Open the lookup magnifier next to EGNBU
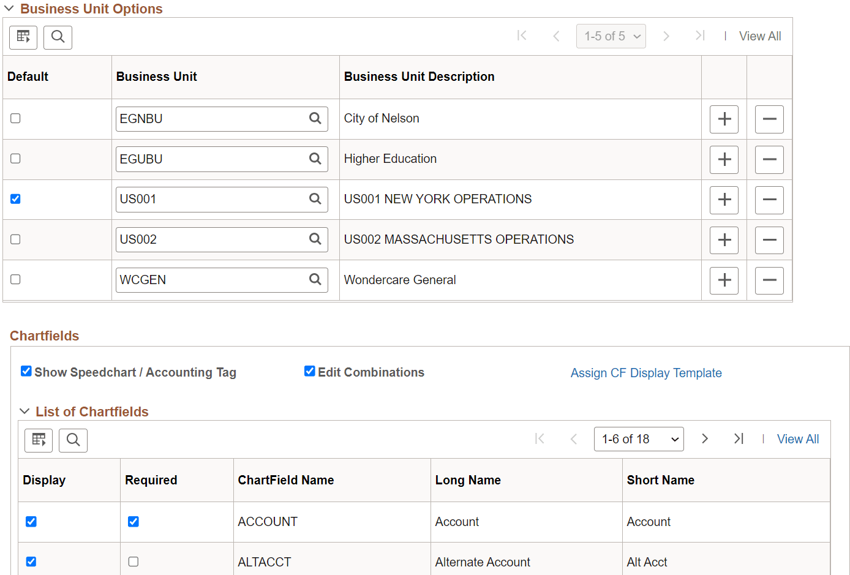Screen dimensions: 850x575 (x=315, y=118)
